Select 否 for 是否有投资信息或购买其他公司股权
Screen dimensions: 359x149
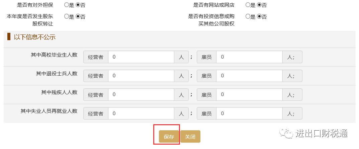click(x=259, y=16)
